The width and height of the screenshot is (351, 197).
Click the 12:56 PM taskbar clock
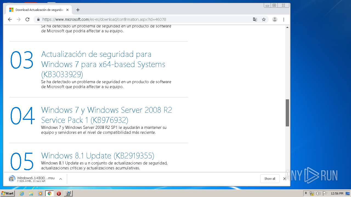[x=337, y=193]
